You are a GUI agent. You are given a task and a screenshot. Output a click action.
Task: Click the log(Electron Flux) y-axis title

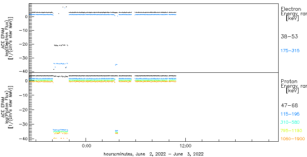click(x=7, y=37)
